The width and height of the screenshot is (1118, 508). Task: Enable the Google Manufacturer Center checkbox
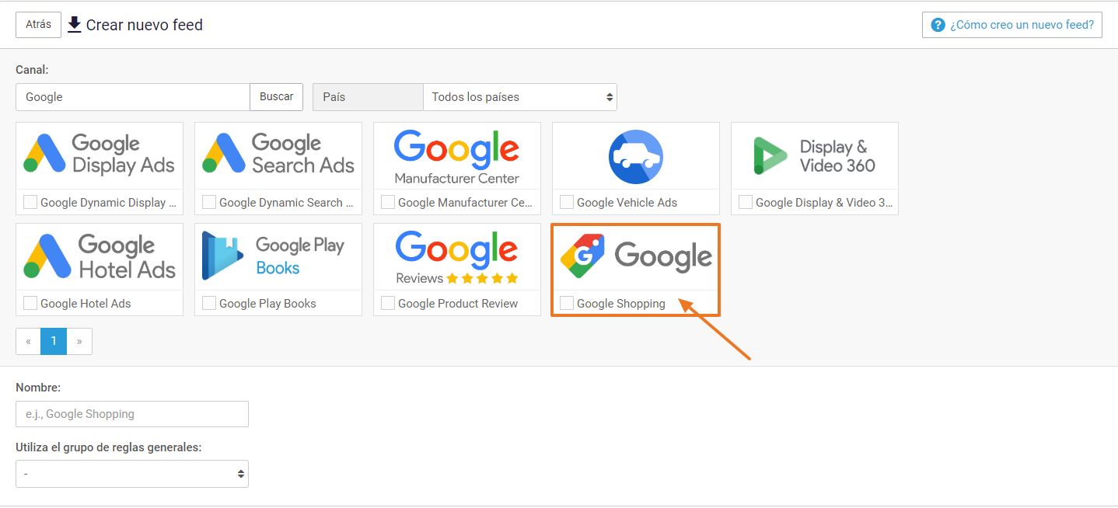[388, 202]
